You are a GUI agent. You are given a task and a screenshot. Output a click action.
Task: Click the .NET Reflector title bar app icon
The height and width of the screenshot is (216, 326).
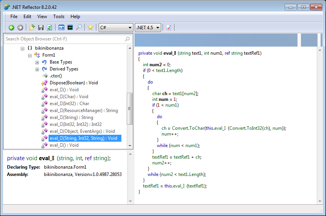[7, 7]
